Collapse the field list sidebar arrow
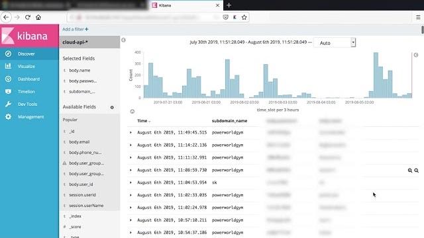 (x=123, y=40)
